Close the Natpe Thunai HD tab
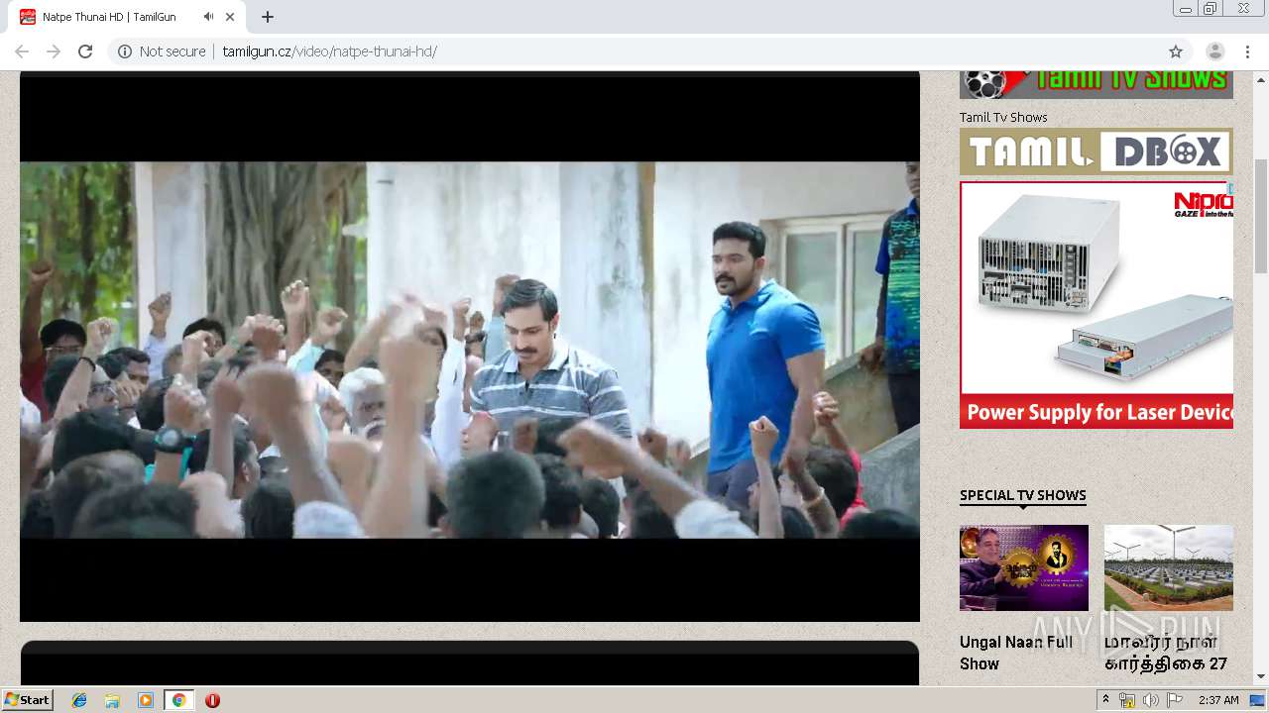The image size is (1269, 713). [x=230, y=17]
